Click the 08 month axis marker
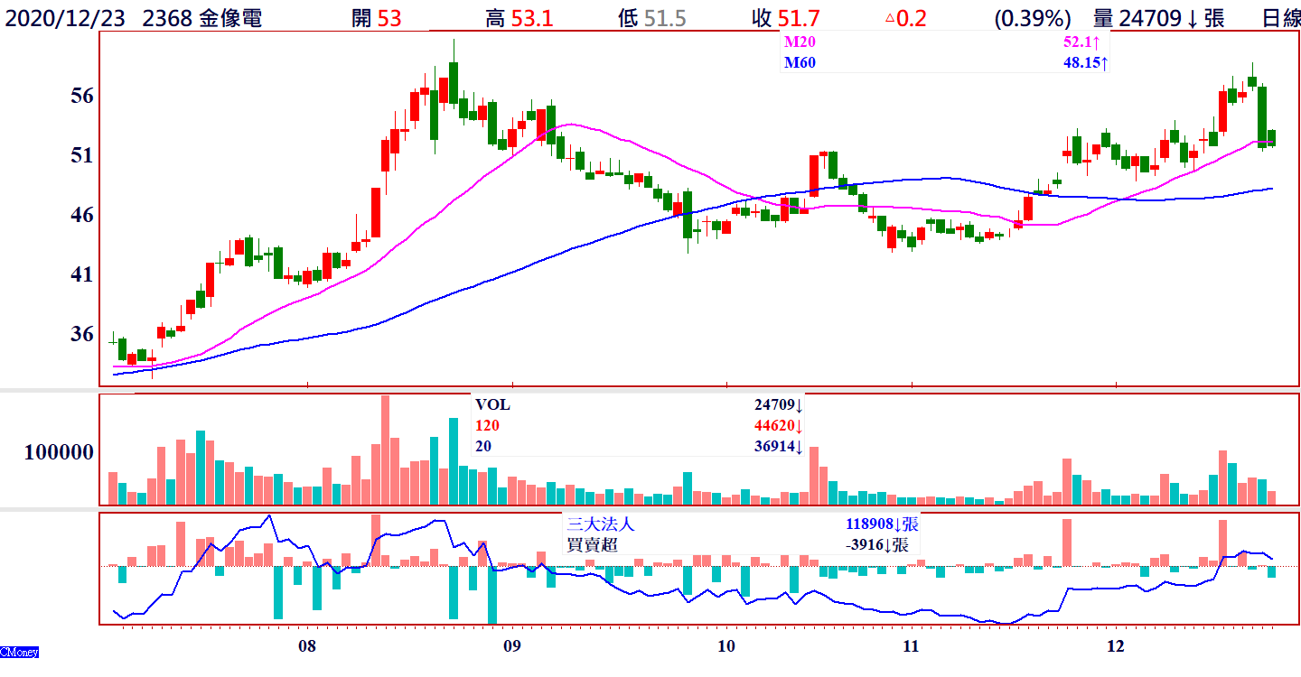1301x677 pixels. coord(307,646)
